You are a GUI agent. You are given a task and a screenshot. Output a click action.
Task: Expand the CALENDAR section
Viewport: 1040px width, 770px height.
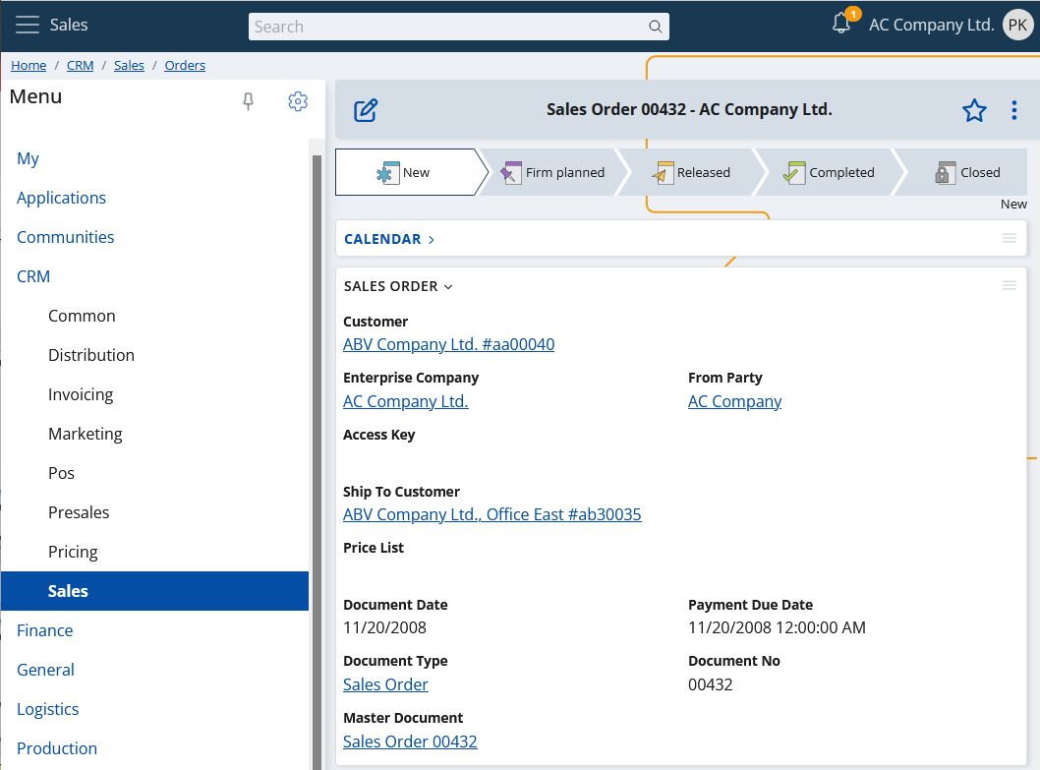pos(389,239)
